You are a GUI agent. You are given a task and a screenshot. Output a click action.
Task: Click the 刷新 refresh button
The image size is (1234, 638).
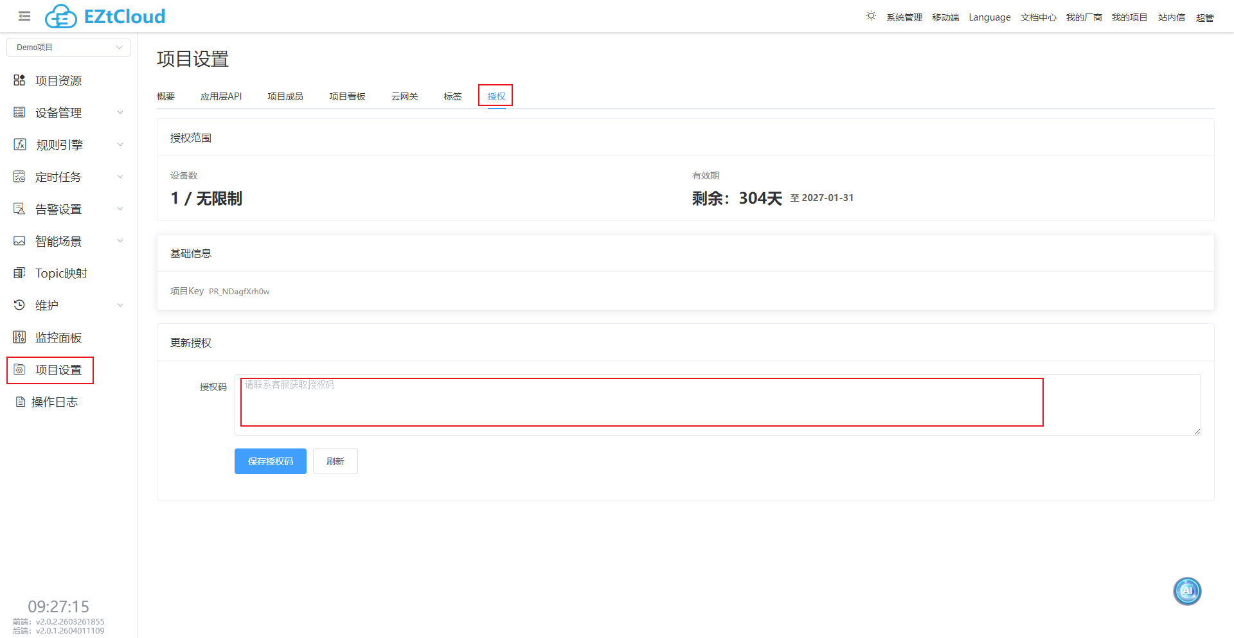click(335, 461)
